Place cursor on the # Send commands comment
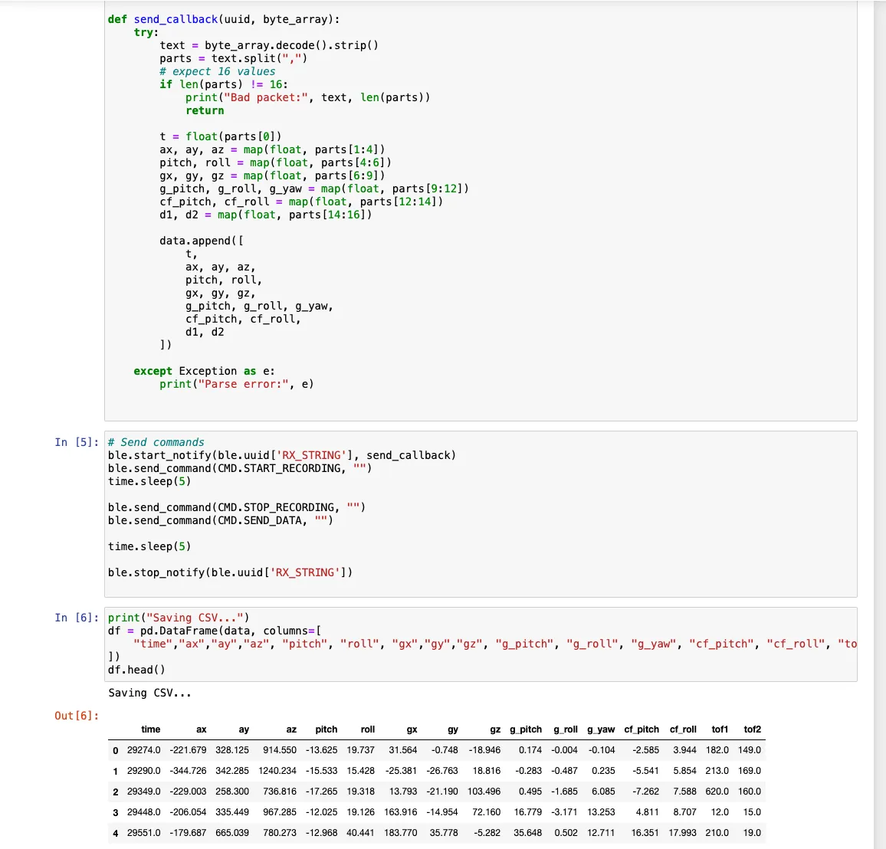The height and width of the screenshot is (849, 886). [x=156, y=442]
